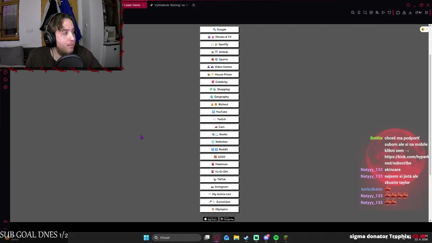Select the Sports category
The image size is (432, 243).
[x=219, y=59]
